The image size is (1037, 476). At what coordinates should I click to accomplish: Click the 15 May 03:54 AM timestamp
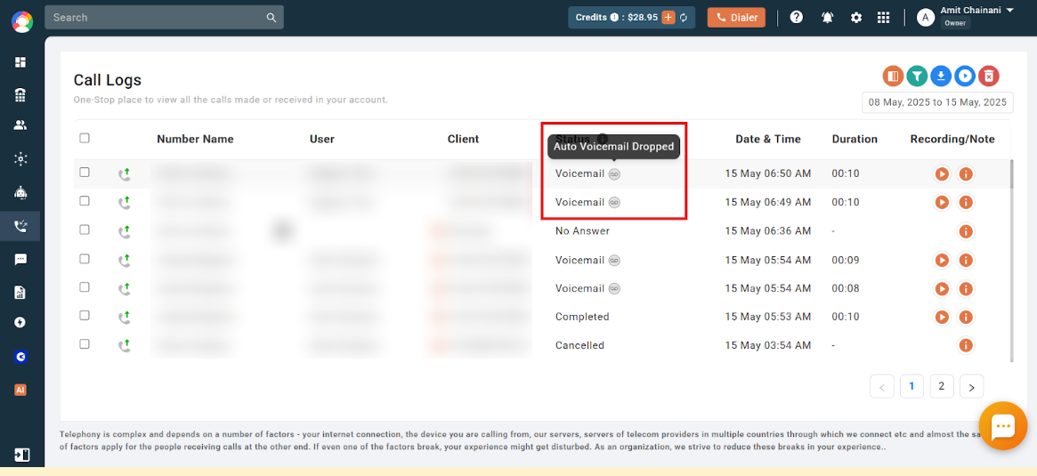(x=768, y=345)
